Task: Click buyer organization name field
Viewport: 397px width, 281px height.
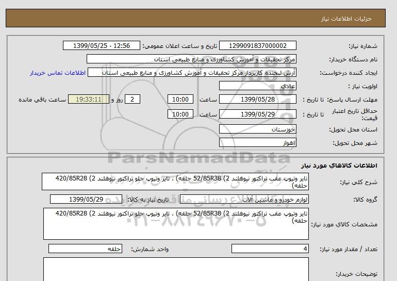Action: (x=191, y=59)
